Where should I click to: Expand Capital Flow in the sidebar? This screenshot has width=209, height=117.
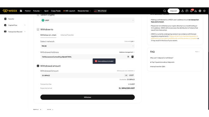pos(15,25)
